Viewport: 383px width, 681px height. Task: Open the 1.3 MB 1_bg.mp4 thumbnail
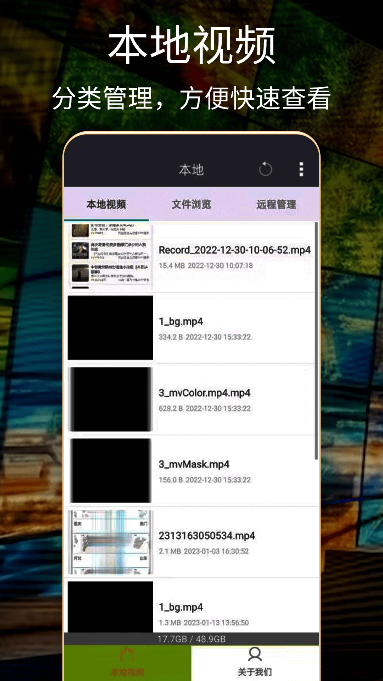pos(111,607)
